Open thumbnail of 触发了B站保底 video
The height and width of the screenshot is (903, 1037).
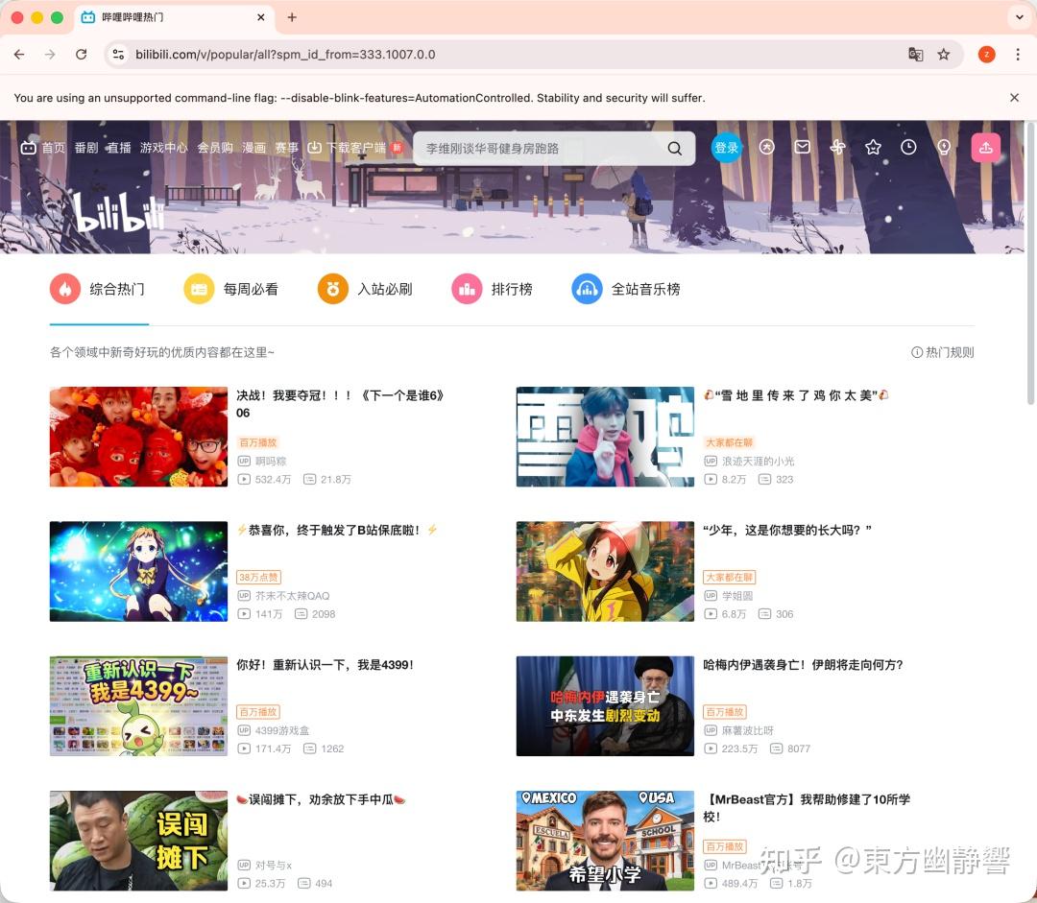pyautogui.click(x=138, y=571)
